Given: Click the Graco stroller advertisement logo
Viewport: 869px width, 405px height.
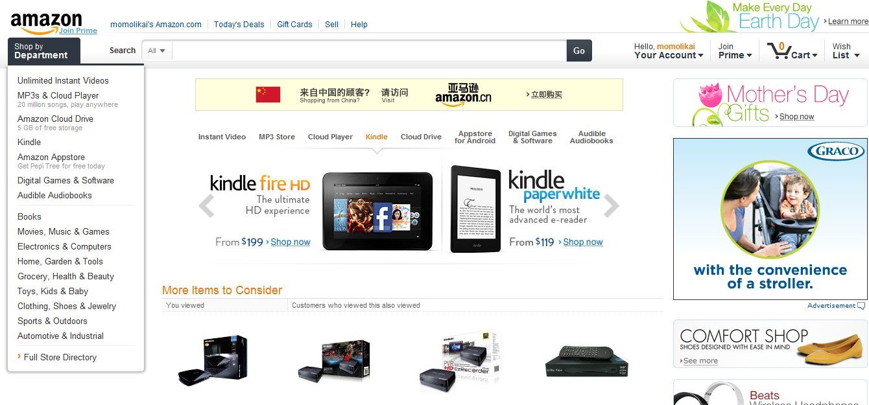Looking at the screenshot, I should coord(836,152).
